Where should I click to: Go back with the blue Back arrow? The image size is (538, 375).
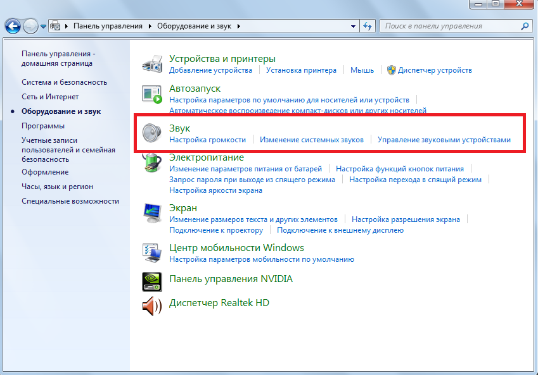(13, 27)
